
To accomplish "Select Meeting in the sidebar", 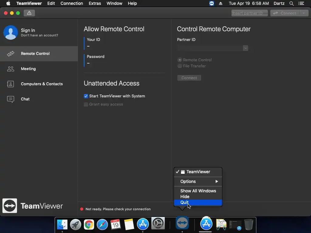I will click(x=39, y=69).
